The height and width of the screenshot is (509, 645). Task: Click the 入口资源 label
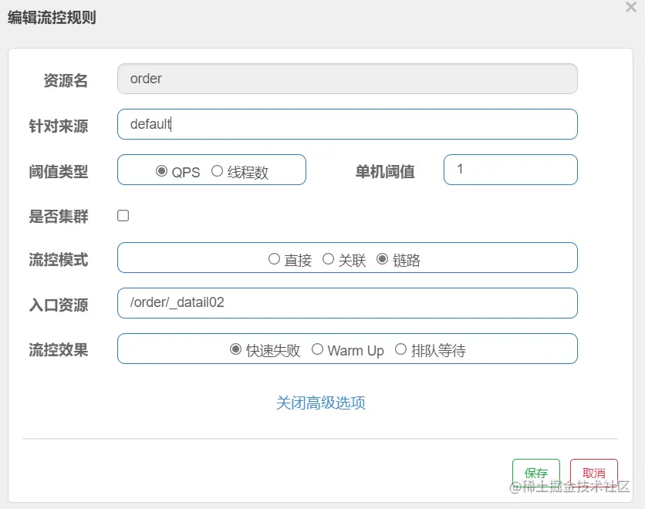tap(59, 305)
